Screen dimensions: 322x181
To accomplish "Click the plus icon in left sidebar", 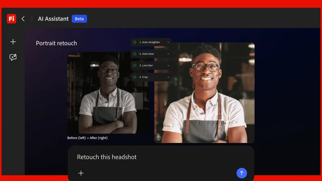I will pyautogui.click(x=13, y=42).
